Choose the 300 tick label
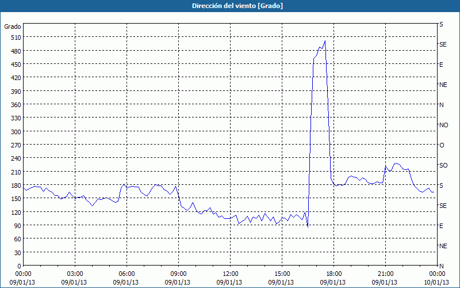460x288 pixels. (x=16, y=132)
